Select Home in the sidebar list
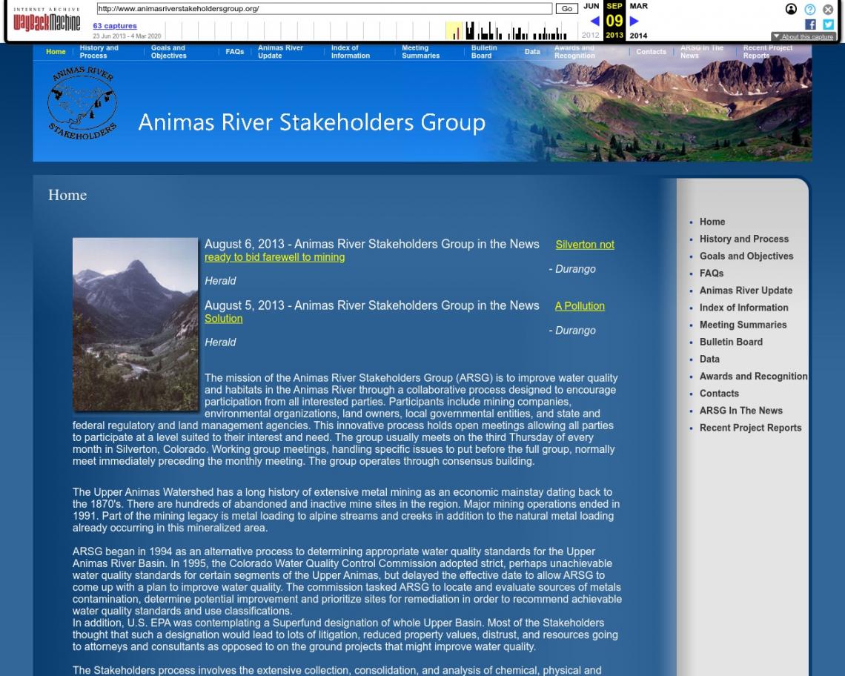 (712, 222)
